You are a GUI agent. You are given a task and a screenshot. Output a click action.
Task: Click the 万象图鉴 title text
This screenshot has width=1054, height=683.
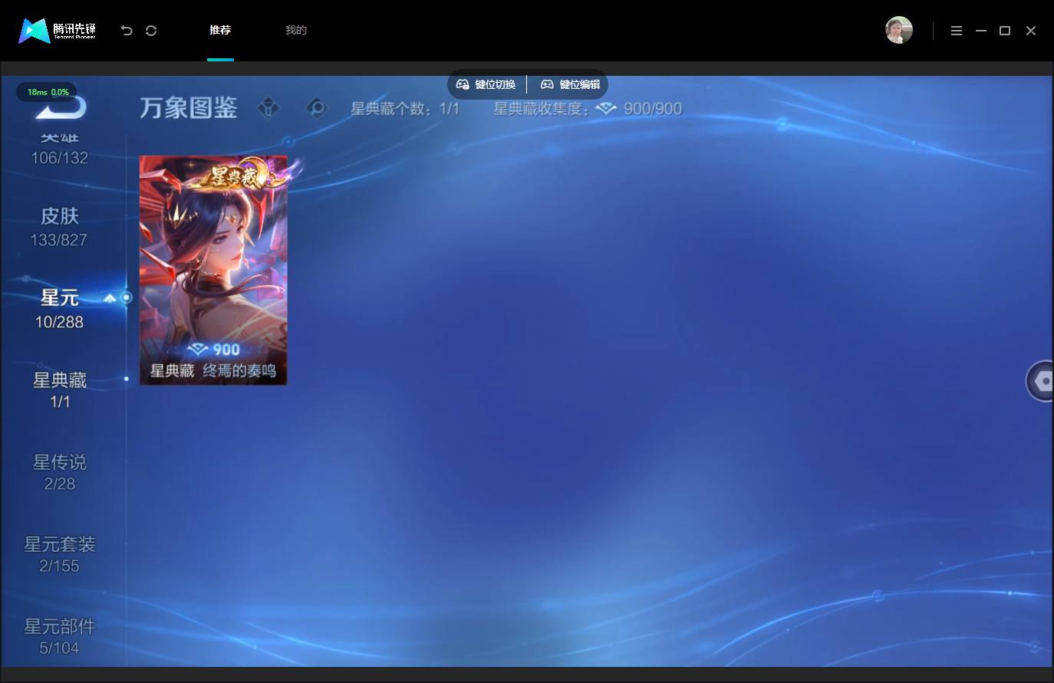(188, 108)
